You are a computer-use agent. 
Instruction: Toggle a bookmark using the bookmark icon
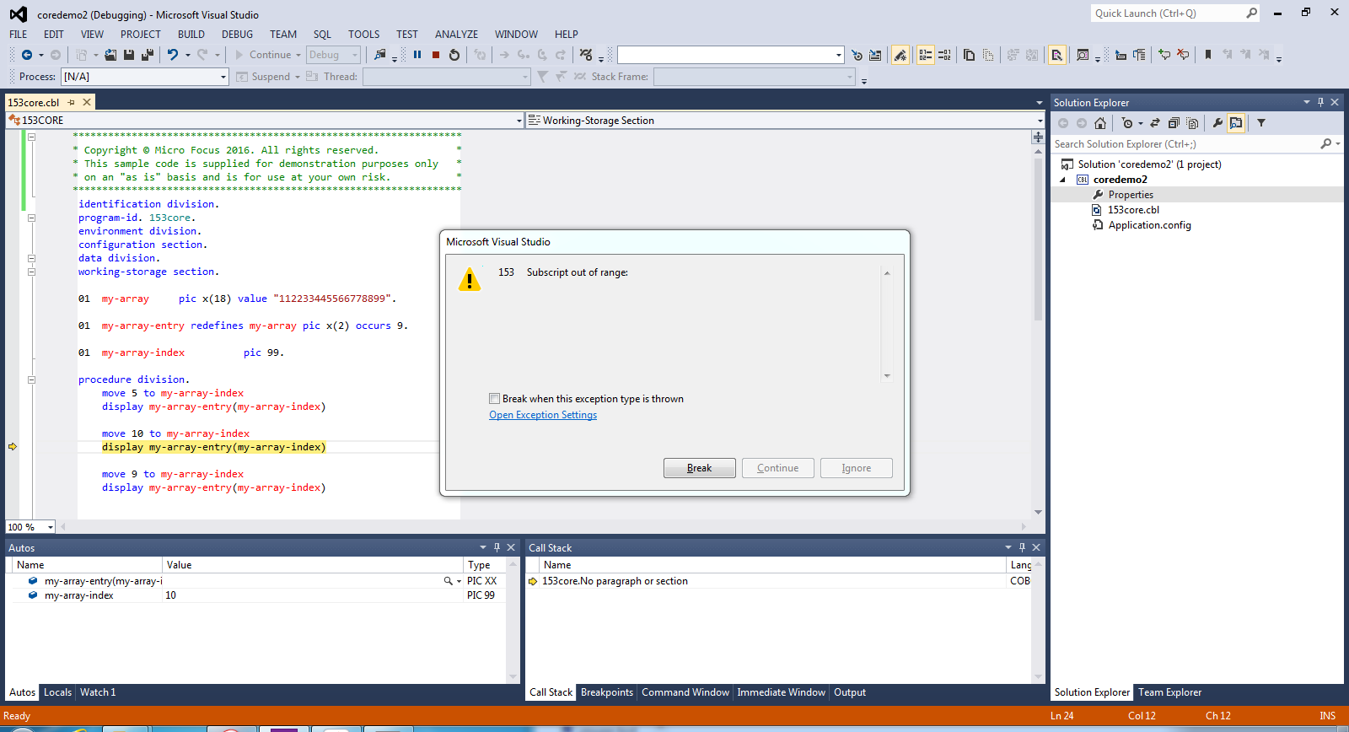[1208, 55]
